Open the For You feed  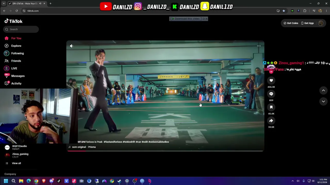(x=13, y=38)
